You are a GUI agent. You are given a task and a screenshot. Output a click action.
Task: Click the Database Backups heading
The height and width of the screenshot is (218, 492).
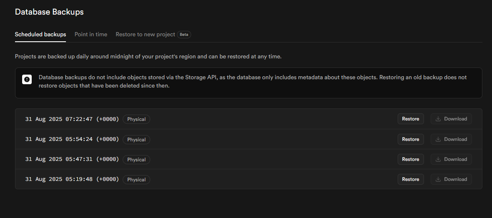pyautogui.click(x=49, y=12)
